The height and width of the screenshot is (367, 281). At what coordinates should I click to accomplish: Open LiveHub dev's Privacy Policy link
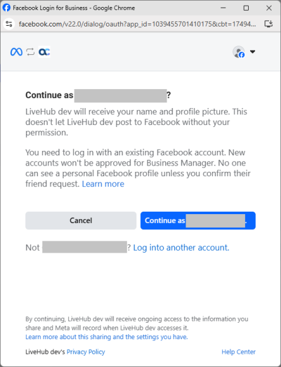click(x=86, y=352)
